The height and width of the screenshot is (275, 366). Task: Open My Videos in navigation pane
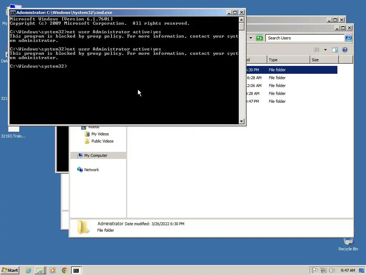100,134
